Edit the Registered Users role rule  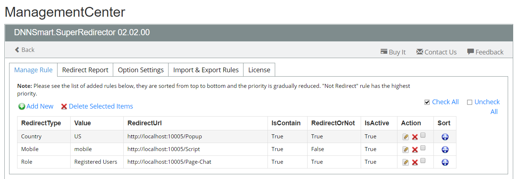point(405,162)
